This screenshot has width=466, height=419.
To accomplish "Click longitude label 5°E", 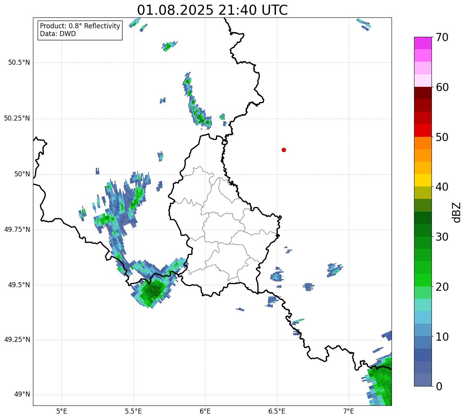I will [x=62, y=411].
